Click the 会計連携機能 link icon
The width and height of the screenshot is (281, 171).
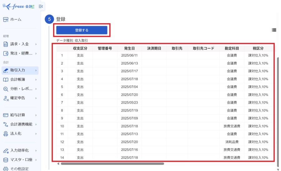tap(6, 124)
